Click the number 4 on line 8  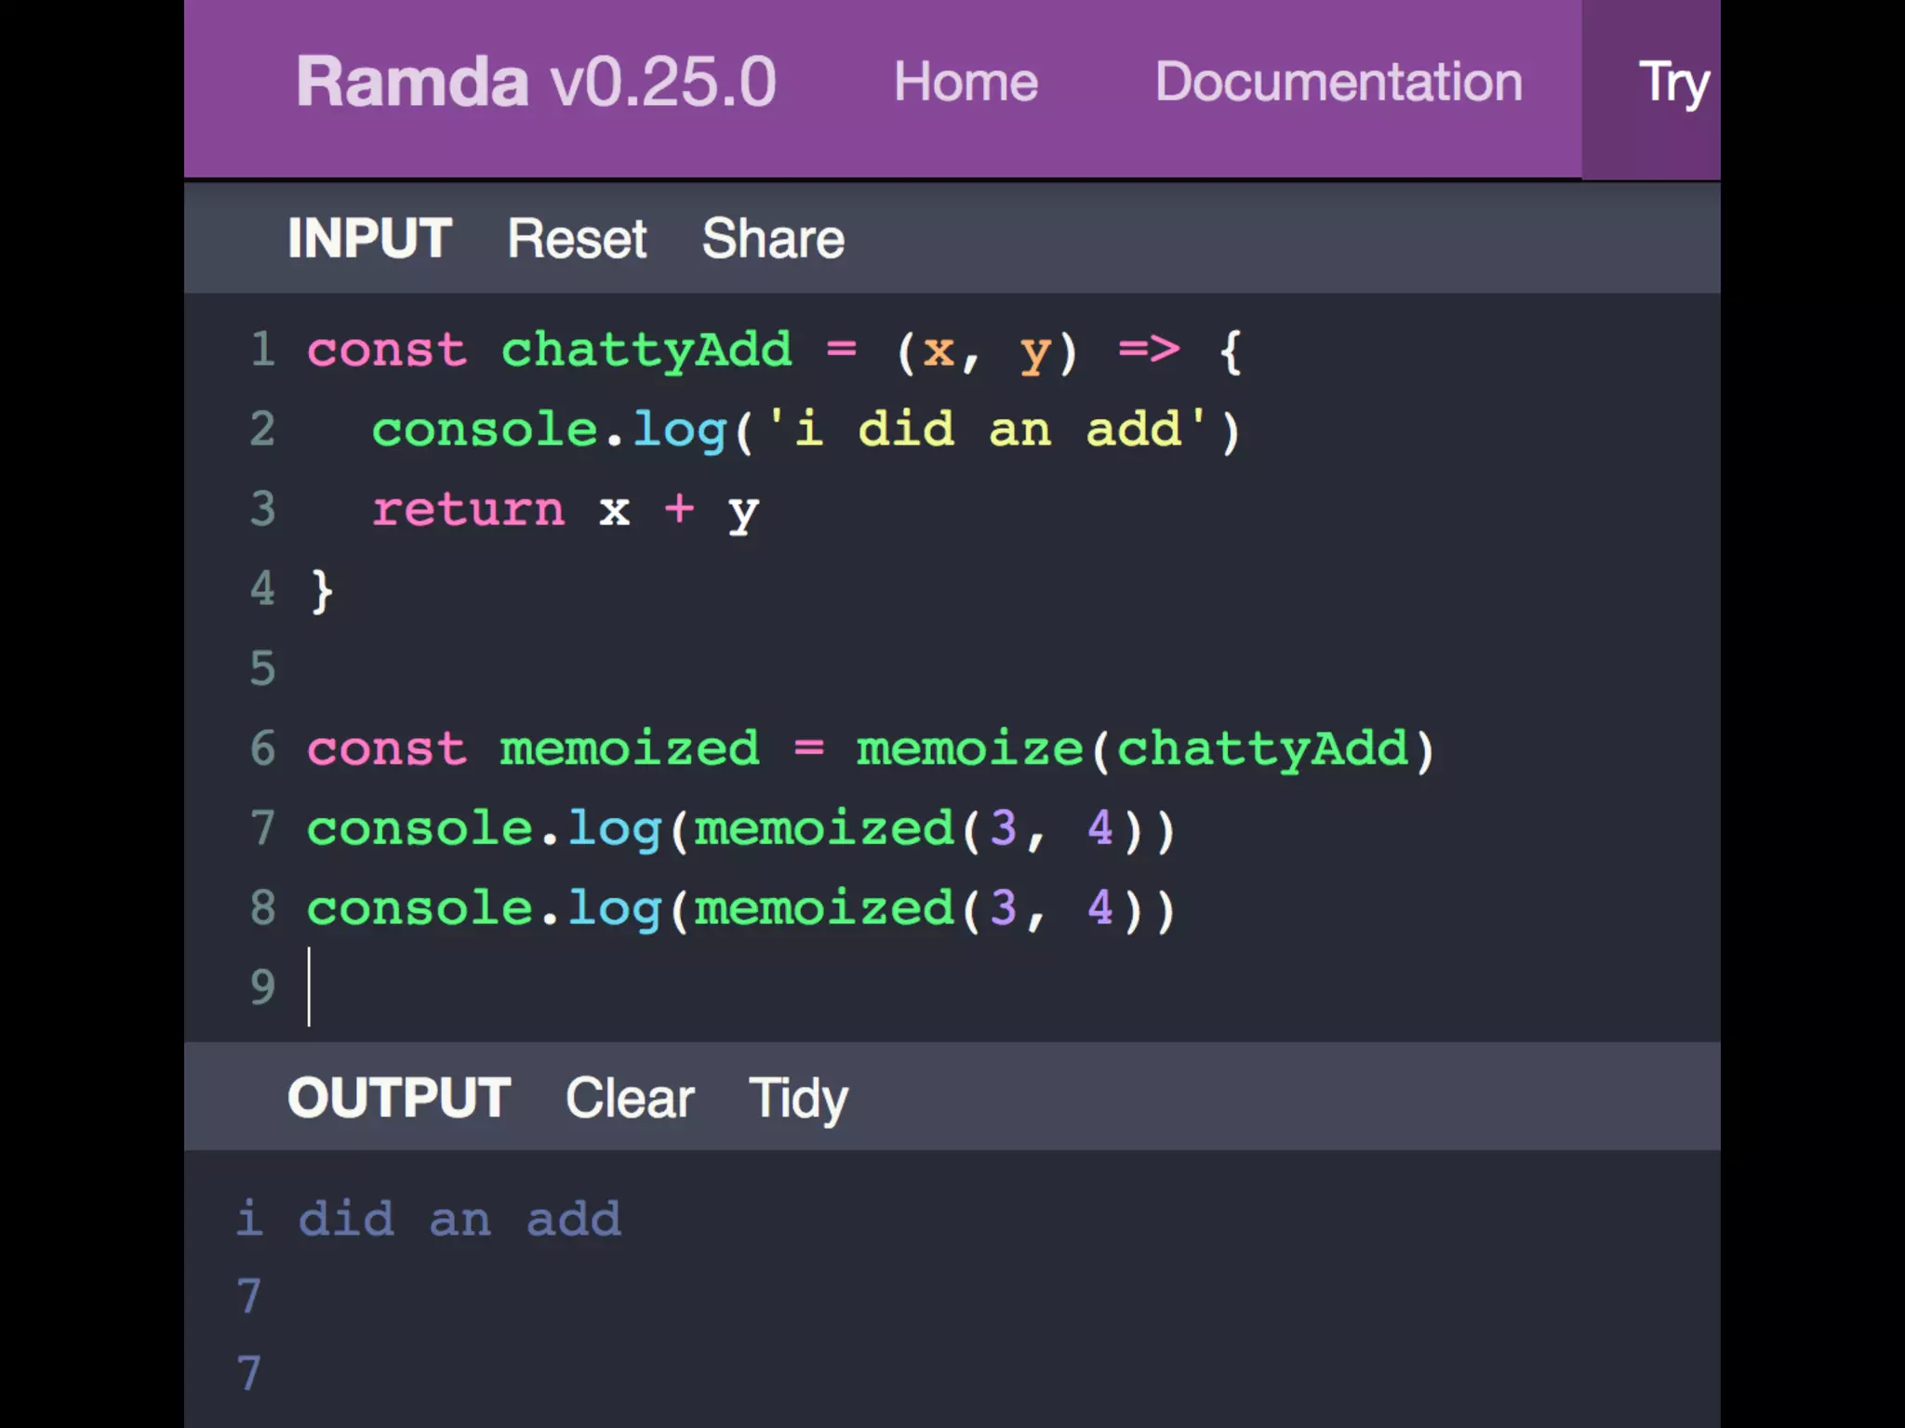(1099, 908)
